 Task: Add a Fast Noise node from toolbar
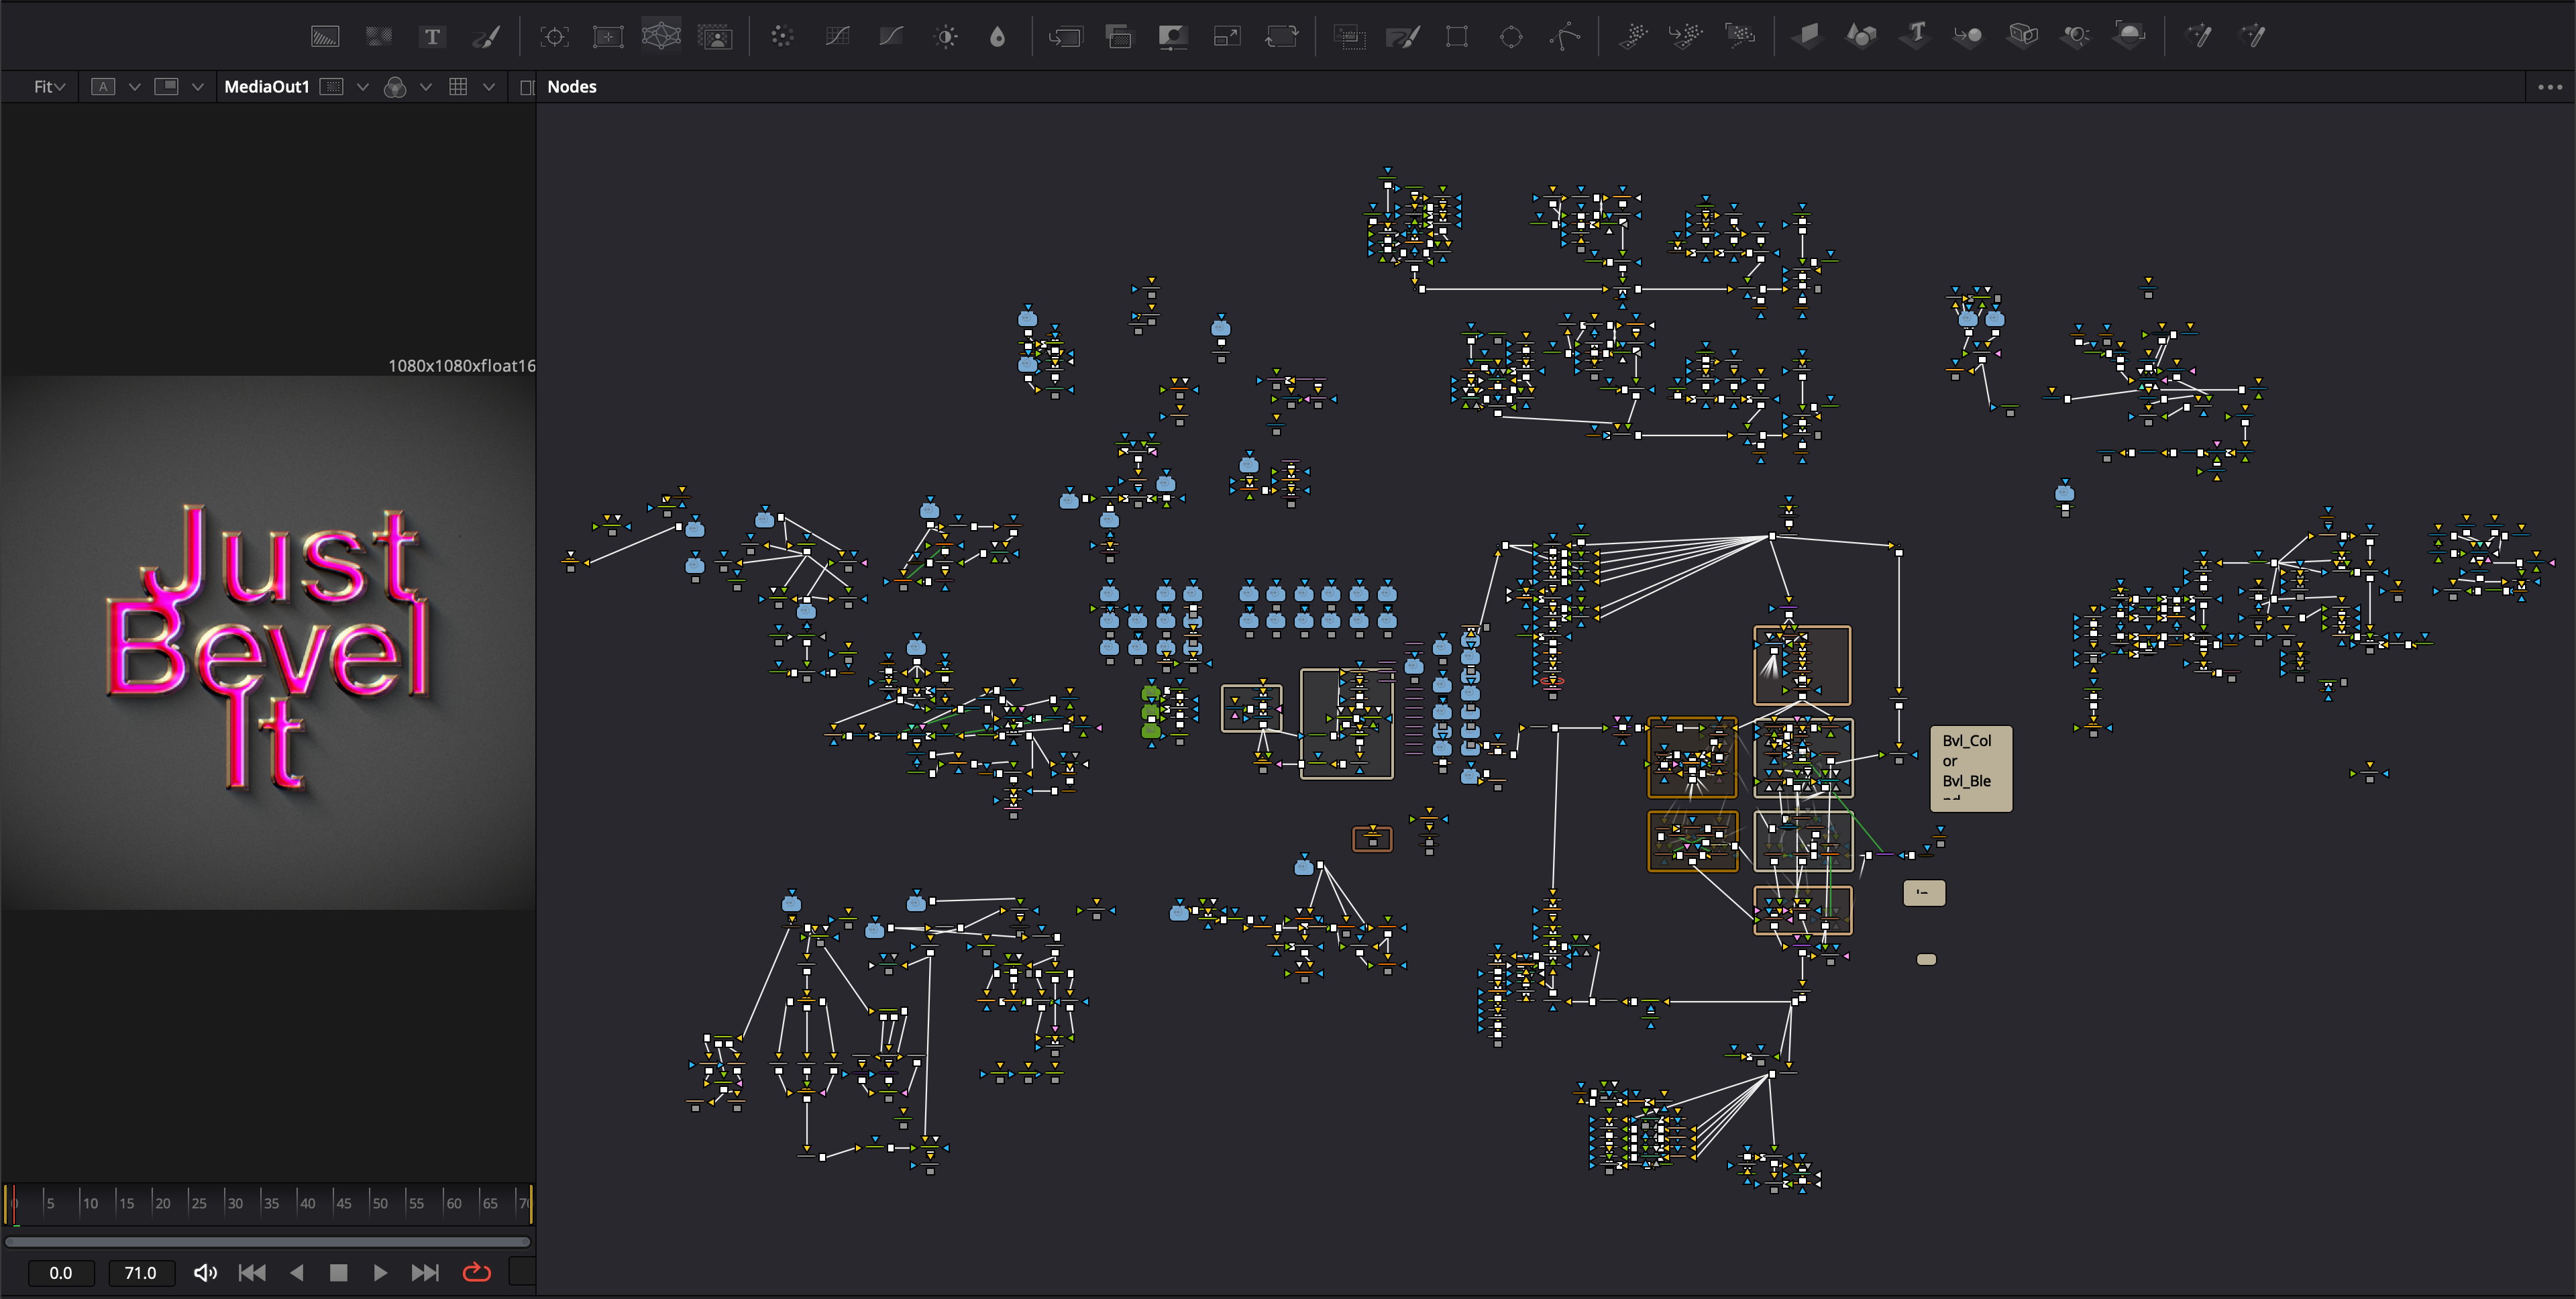(x=379, y=37)
